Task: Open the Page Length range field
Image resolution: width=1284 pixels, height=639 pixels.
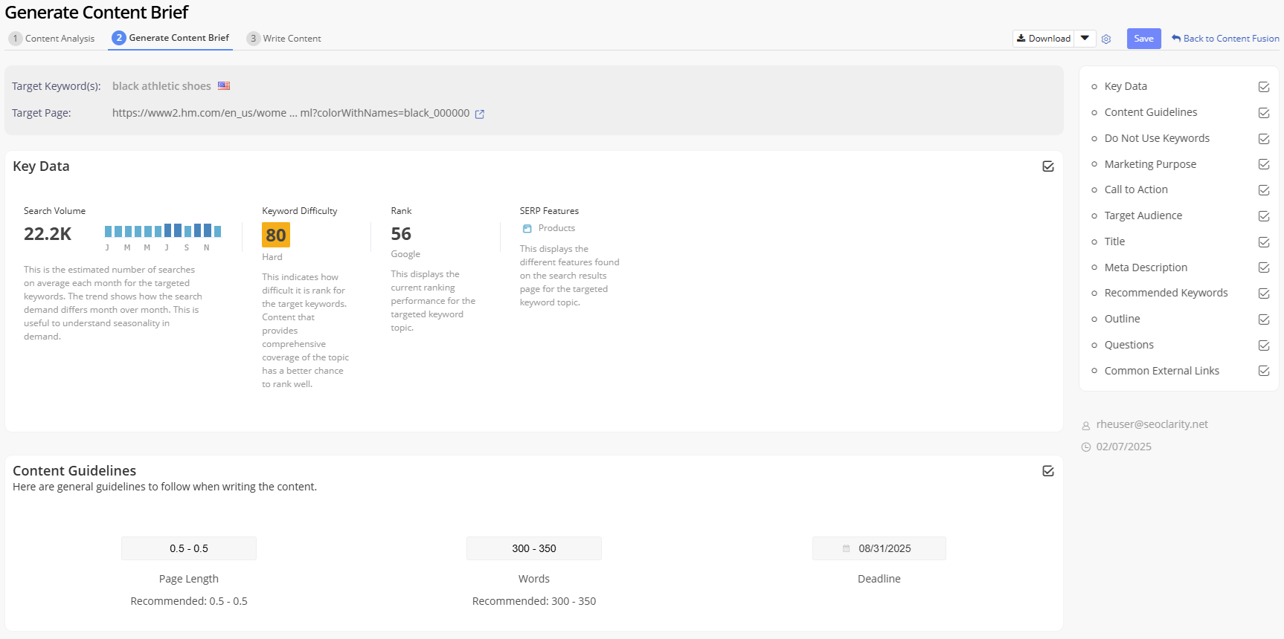Action: [x=189, y=548]
